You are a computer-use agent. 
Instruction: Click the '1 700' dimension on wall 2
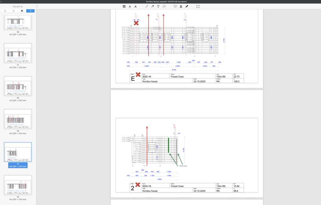152,176
